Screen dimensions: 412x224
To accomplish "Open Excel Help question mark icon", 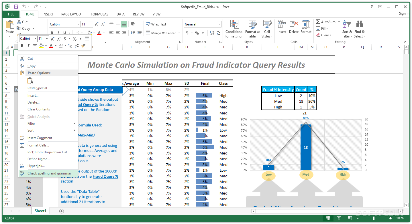I will [372, 7].
